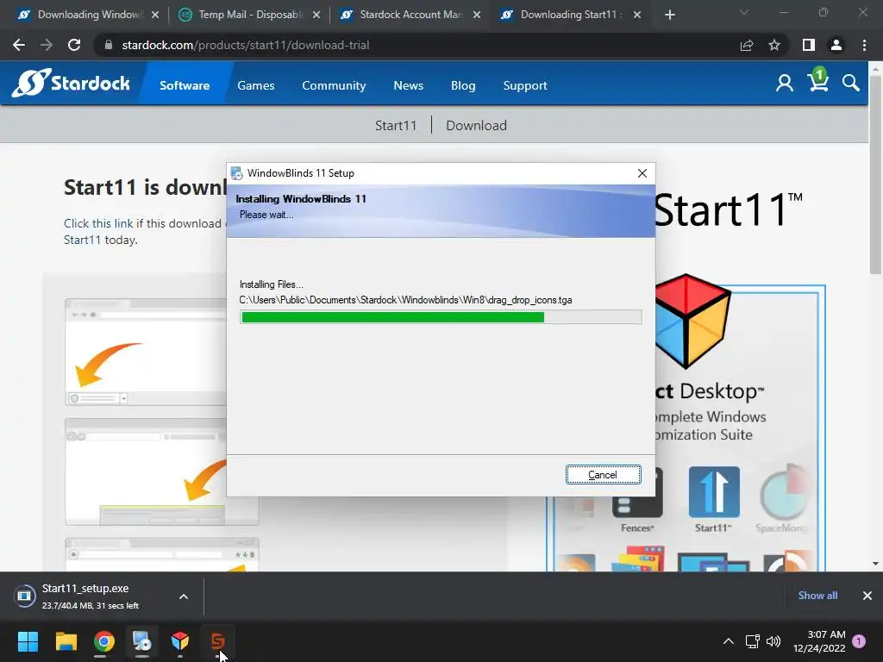Open the notification center badge
This screenshot has height=662, width=883.
point(859,640)
